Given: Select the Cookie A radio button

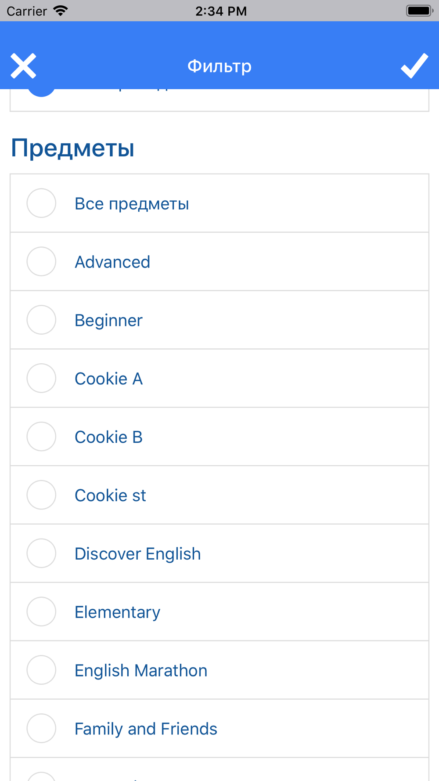Looking at the screenshot, I should tap(41, 378).
